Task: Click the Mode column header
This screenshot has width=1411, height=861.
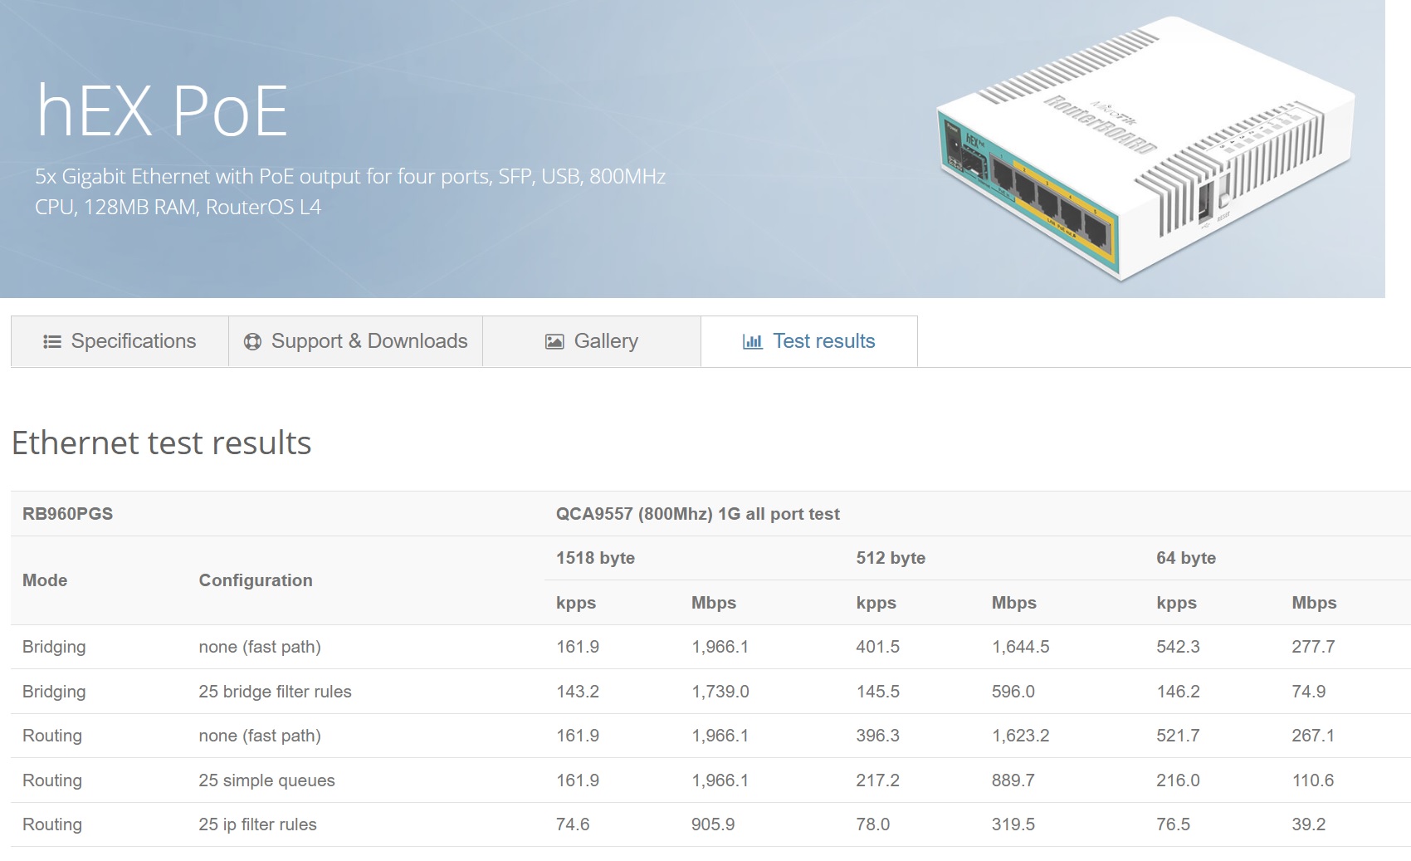Action: (45, 580)
